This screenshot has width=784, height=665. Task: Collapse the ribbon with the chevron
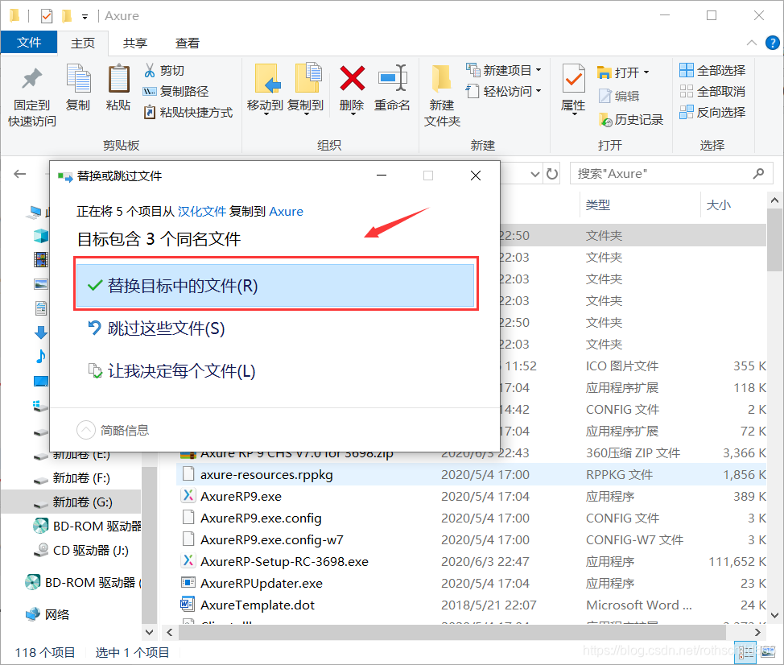[752, 43]
